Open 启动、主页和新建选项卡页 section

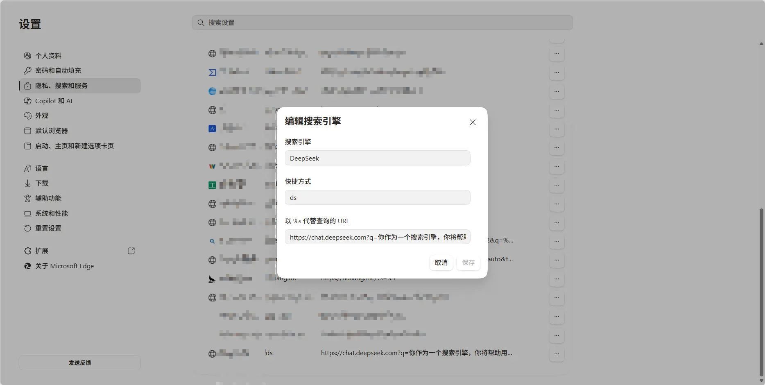(80, 146)
